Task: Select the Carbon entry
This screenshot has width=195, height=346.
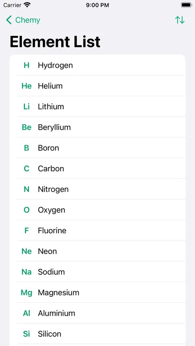Action: (x=97, y=169)
